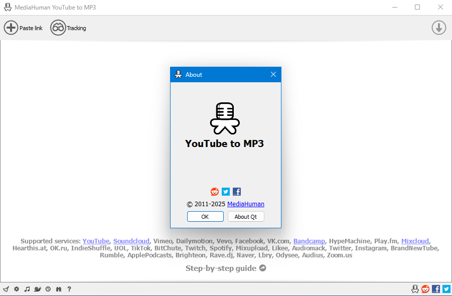Click the OK button in About dialog
The width and height of the screenshot is (452, 296).
tap(205, 217)
